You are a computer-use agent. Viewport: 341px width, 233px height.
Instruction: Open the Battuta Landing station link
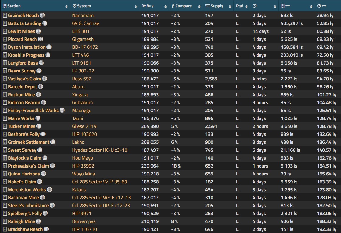point(25,23)
